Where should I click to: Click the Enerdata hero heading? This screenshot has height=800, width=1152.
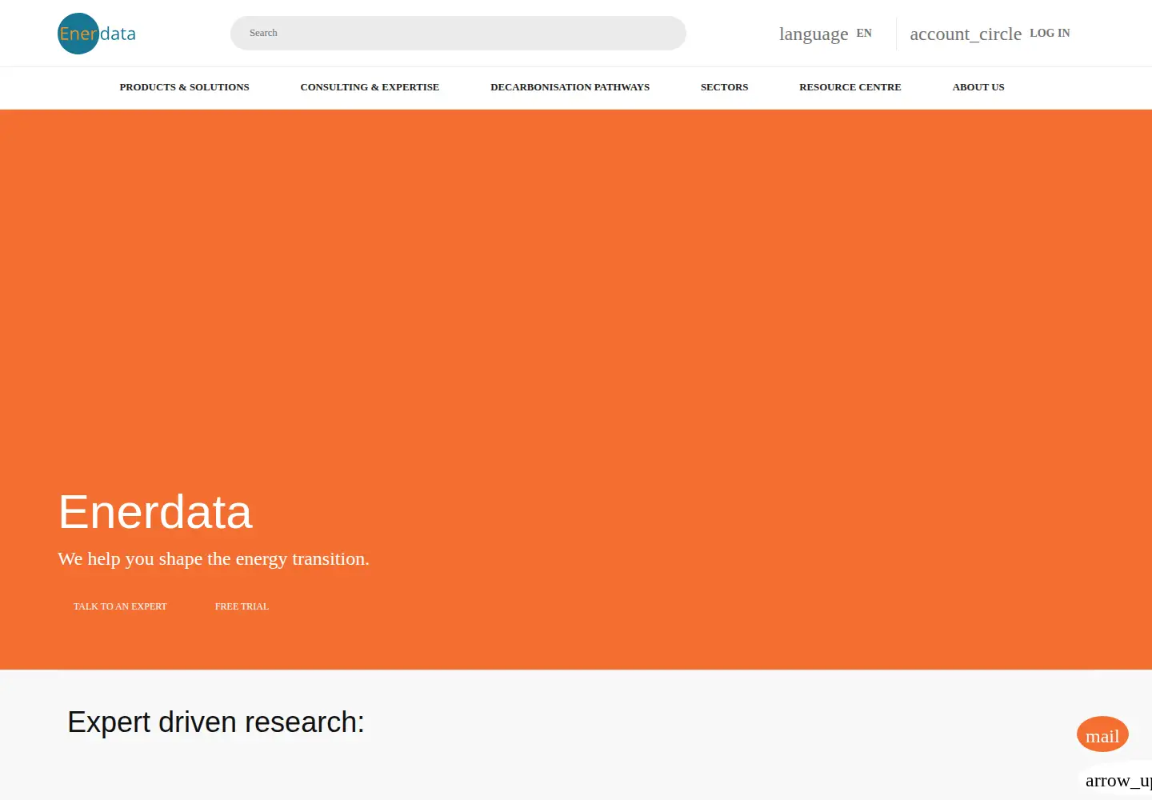(155, 512)
